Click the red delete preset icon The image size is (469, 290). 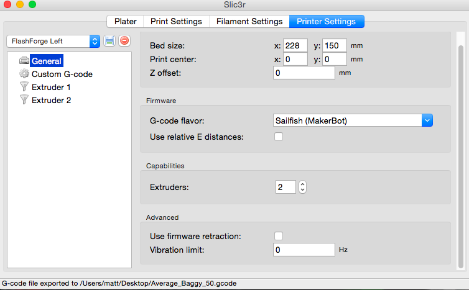pos(124,41)
